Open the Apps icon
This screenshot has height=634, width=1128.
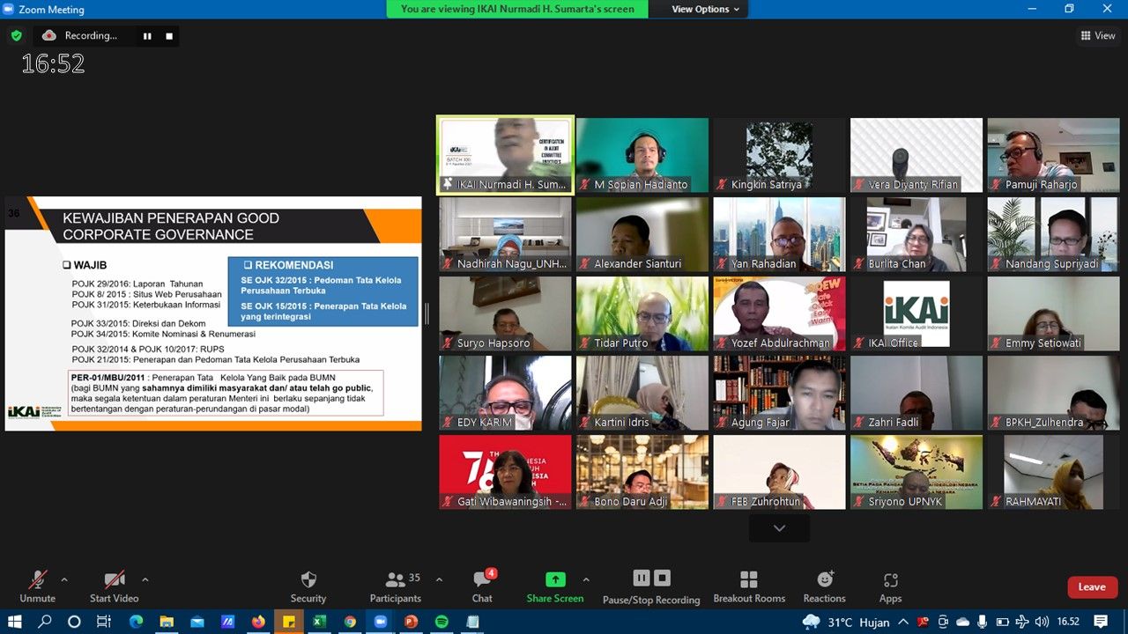coord(890,586)
